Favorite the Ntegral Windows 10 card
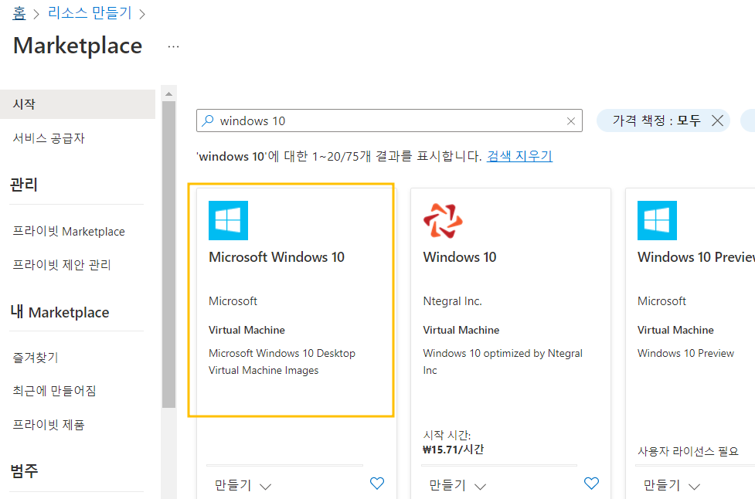The image size is (755, 499). tap(591, 483)
